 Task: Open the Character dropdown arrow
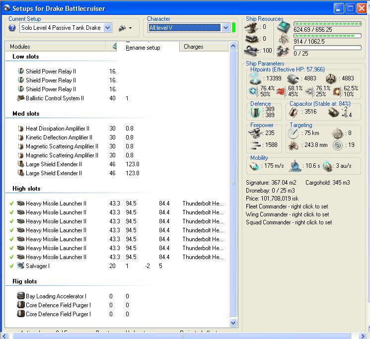coord(225,28)
